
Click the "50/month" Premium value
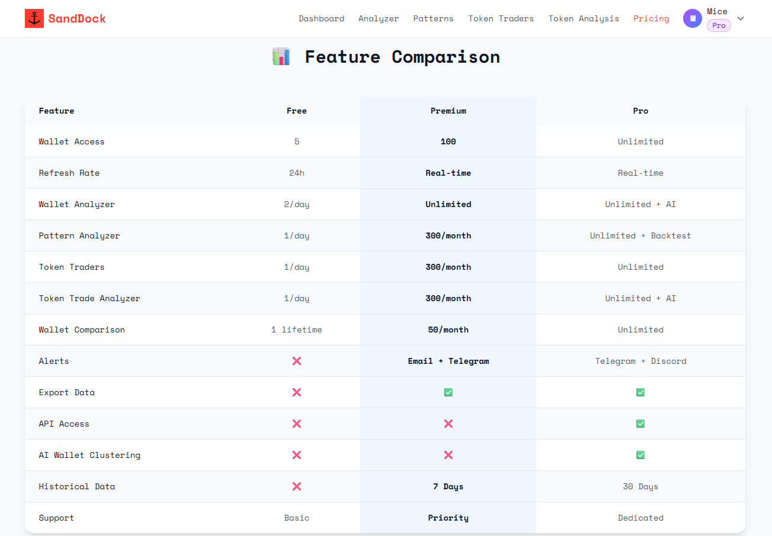coord(449,330)
